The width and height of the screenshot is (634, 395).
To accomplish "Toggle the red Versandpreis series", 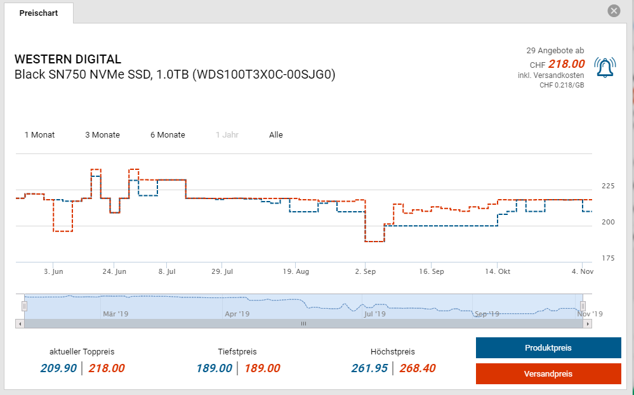I will [548, 373].
